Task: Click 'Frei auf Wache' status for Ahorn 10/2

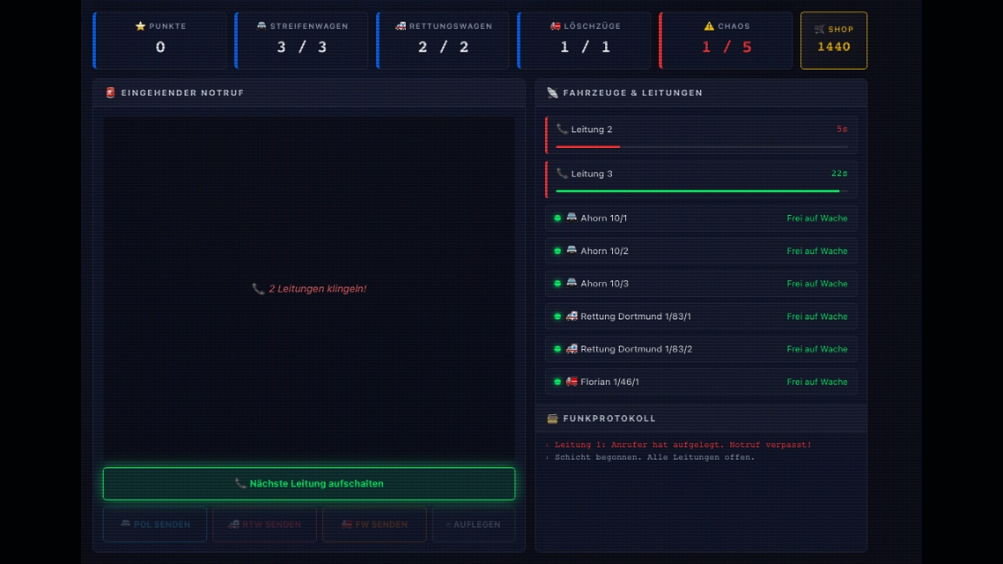Action: 817,251
